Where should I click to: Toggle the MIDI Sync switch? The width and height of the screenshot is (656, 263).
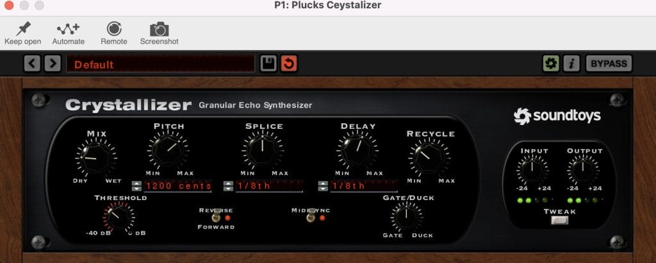point(311,217)
